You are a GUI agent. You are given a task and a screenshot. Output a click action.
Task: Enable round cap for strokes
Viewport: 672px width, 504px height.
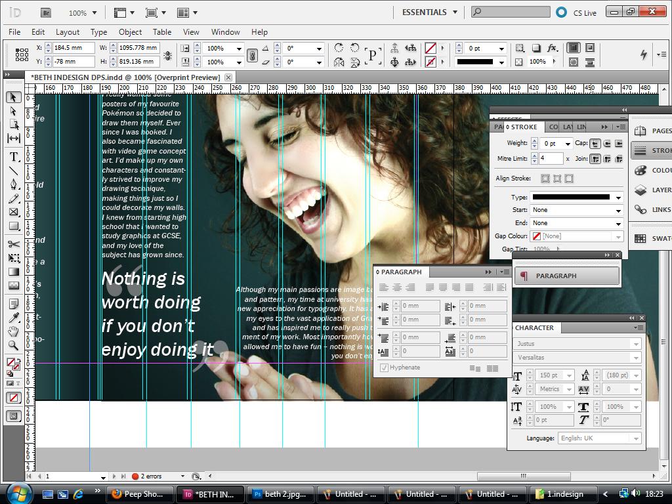[607, 144]
